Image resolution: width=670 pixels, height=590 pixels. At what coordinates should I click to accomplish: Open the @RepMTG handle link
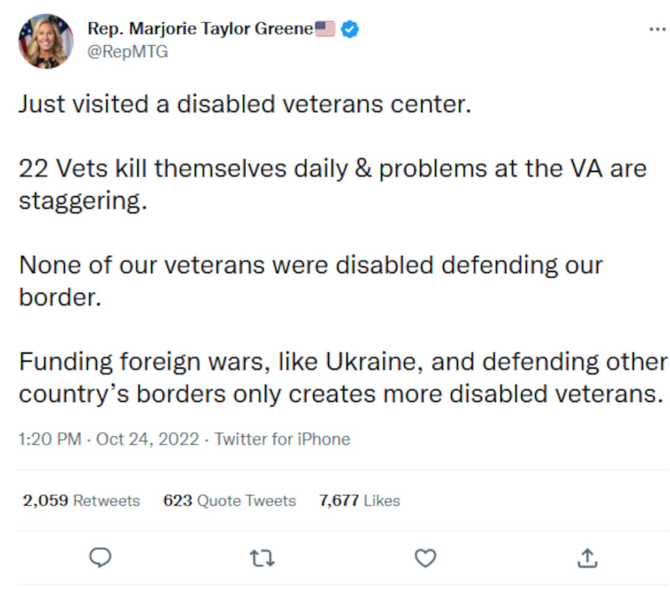(128, 52)
